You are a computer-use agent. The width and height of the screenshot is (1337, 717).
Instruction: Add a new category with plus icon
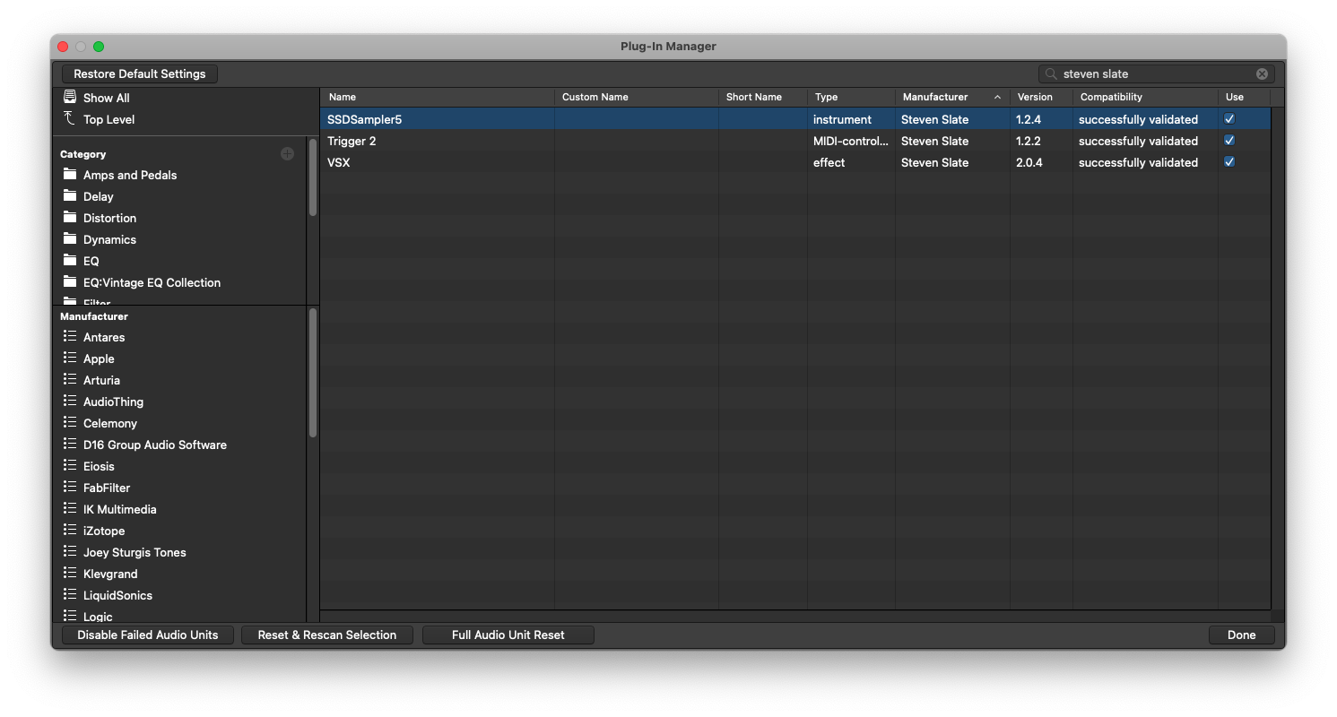[x=287, y=154]
